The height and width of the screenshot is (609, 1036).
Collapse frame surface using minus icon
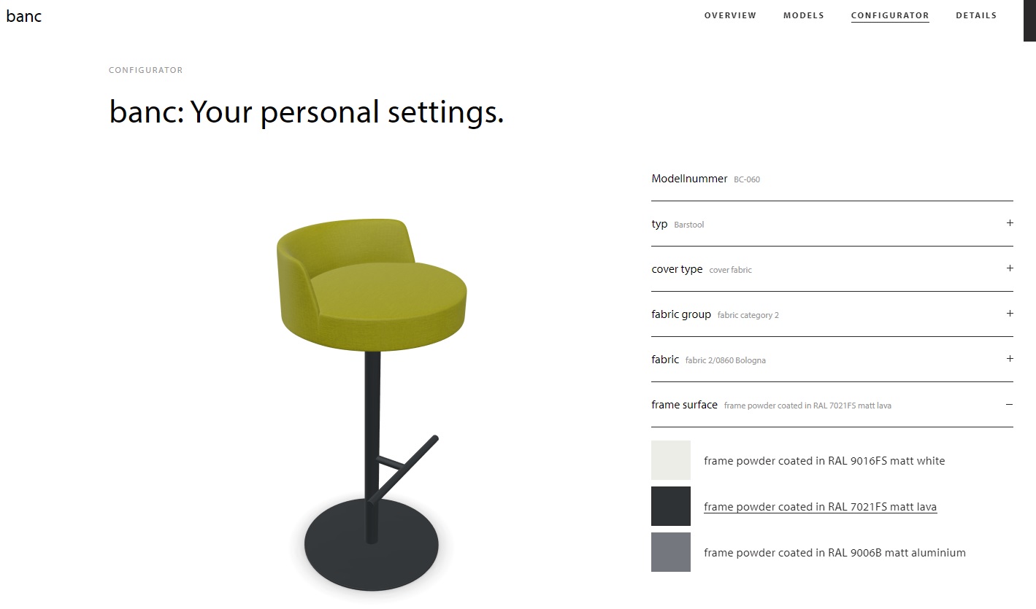pos(1010,404)
